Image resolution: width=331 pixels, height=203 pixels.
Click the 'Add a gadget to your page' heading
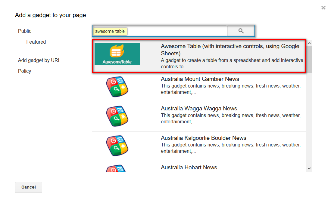click(51, 15)
